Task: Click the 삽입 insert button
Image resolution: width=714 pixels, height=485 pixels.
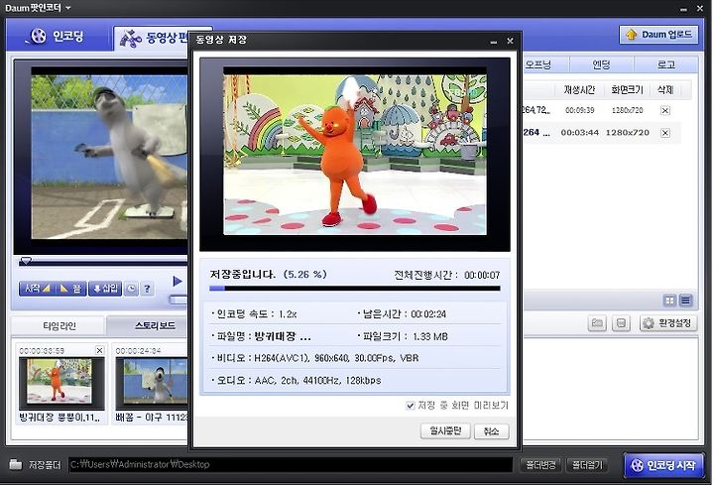Action: point(105,289)
